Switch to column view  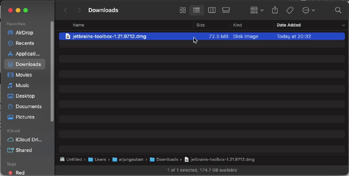pos(212,10)
